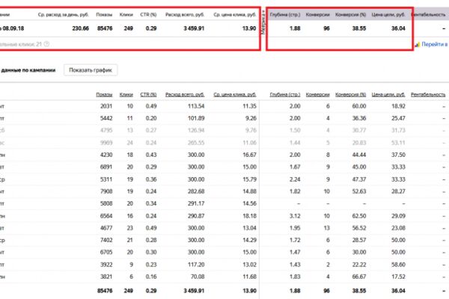Sort by Рентабельность table column header
Viewport: 449px width, 299px height.
(x=428, y=94)
